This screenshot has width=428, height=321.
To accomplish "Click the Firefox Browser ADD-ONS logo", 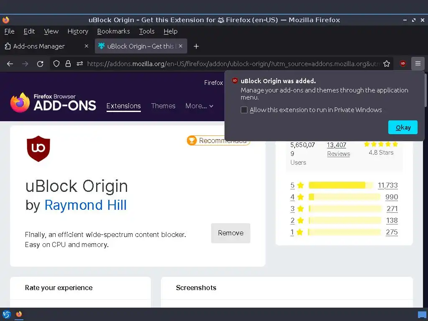I will 53,103.
